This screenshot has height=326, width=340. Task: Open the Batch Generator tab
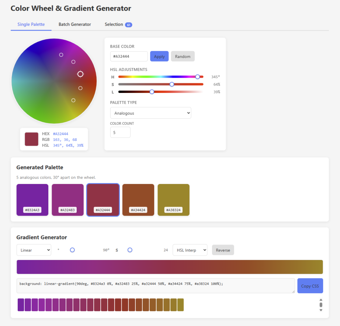point(74,24)
